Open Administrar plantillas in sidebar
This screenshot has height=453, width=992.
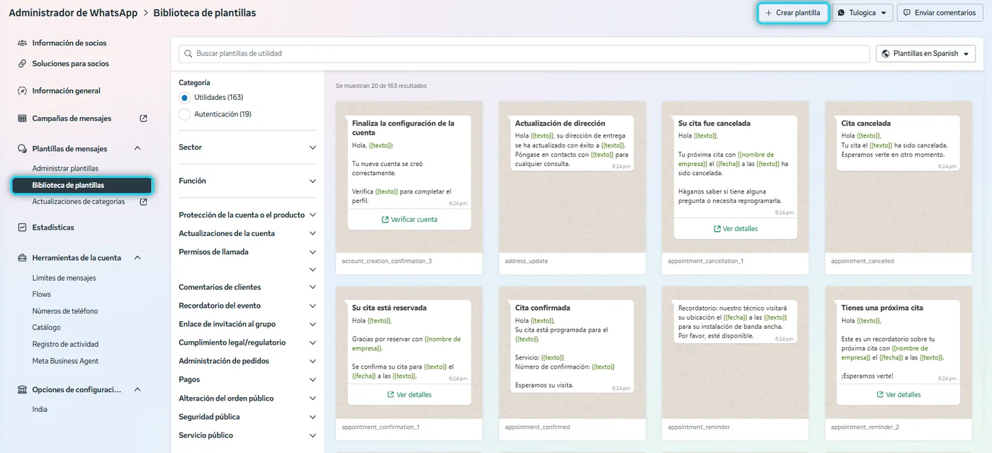pos(65,169)
